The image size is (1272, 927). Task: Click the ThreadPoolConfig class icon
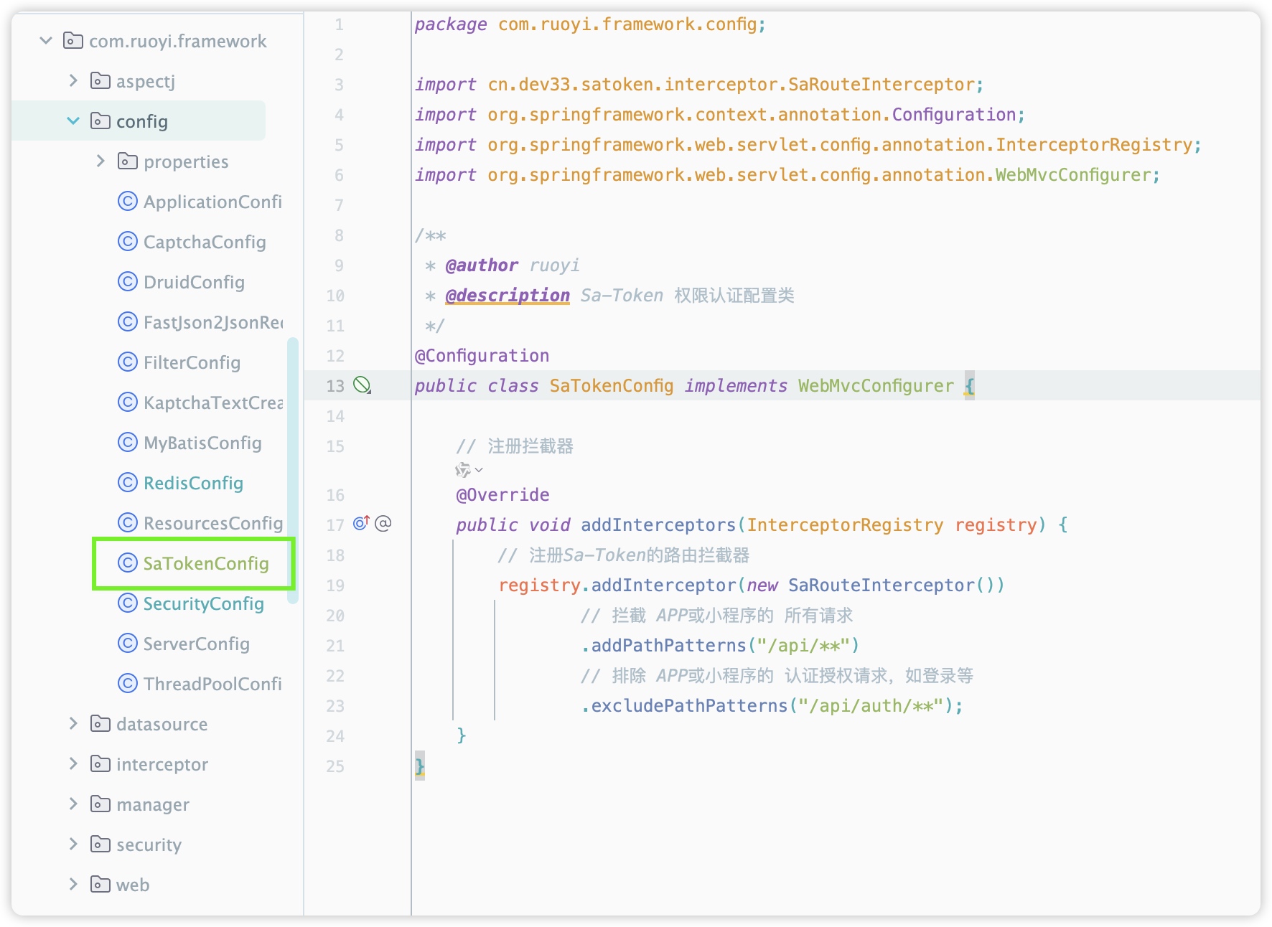pyautogui.click(x=128, y=684)
